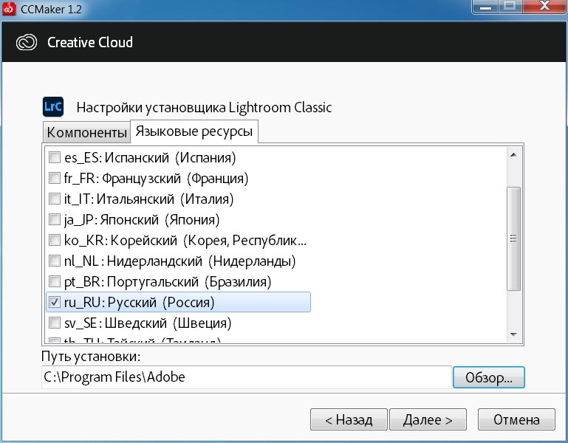Click the language list scroll up arrow

513,155
